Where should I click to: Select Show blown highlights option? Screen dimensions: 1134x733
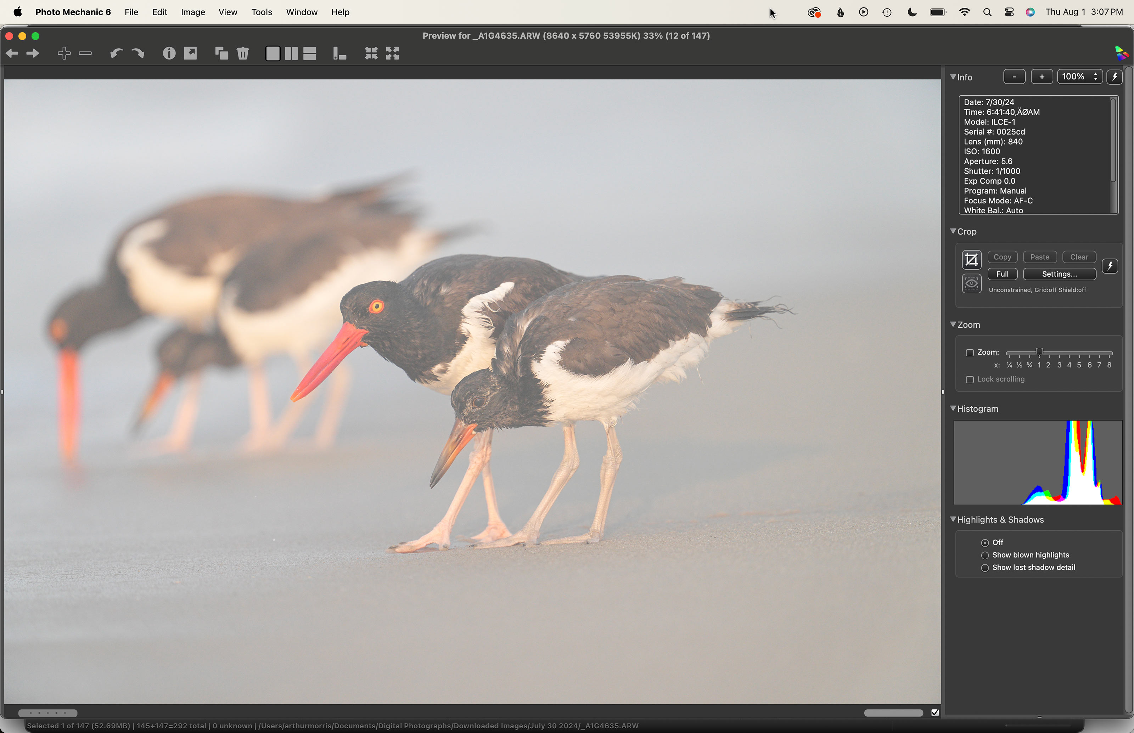(984, 556)
